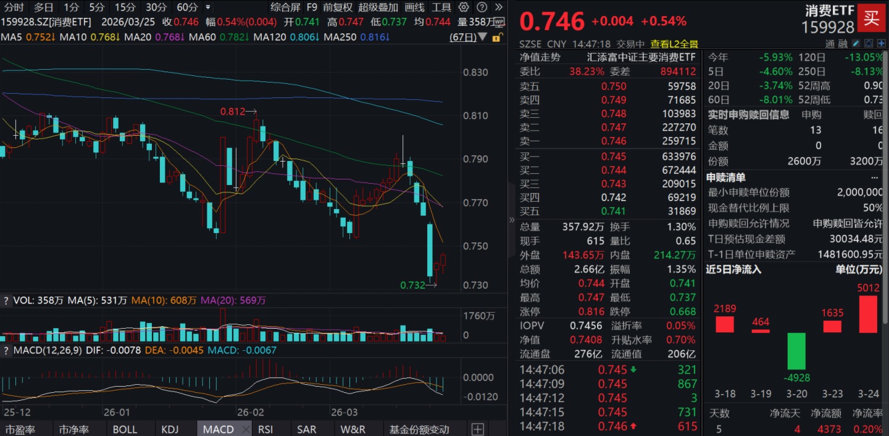Image resolution: width=889 pixels, height=436 pixels.
Task: Toggle the yellow chart lock icon
Action: click(496, 37)
